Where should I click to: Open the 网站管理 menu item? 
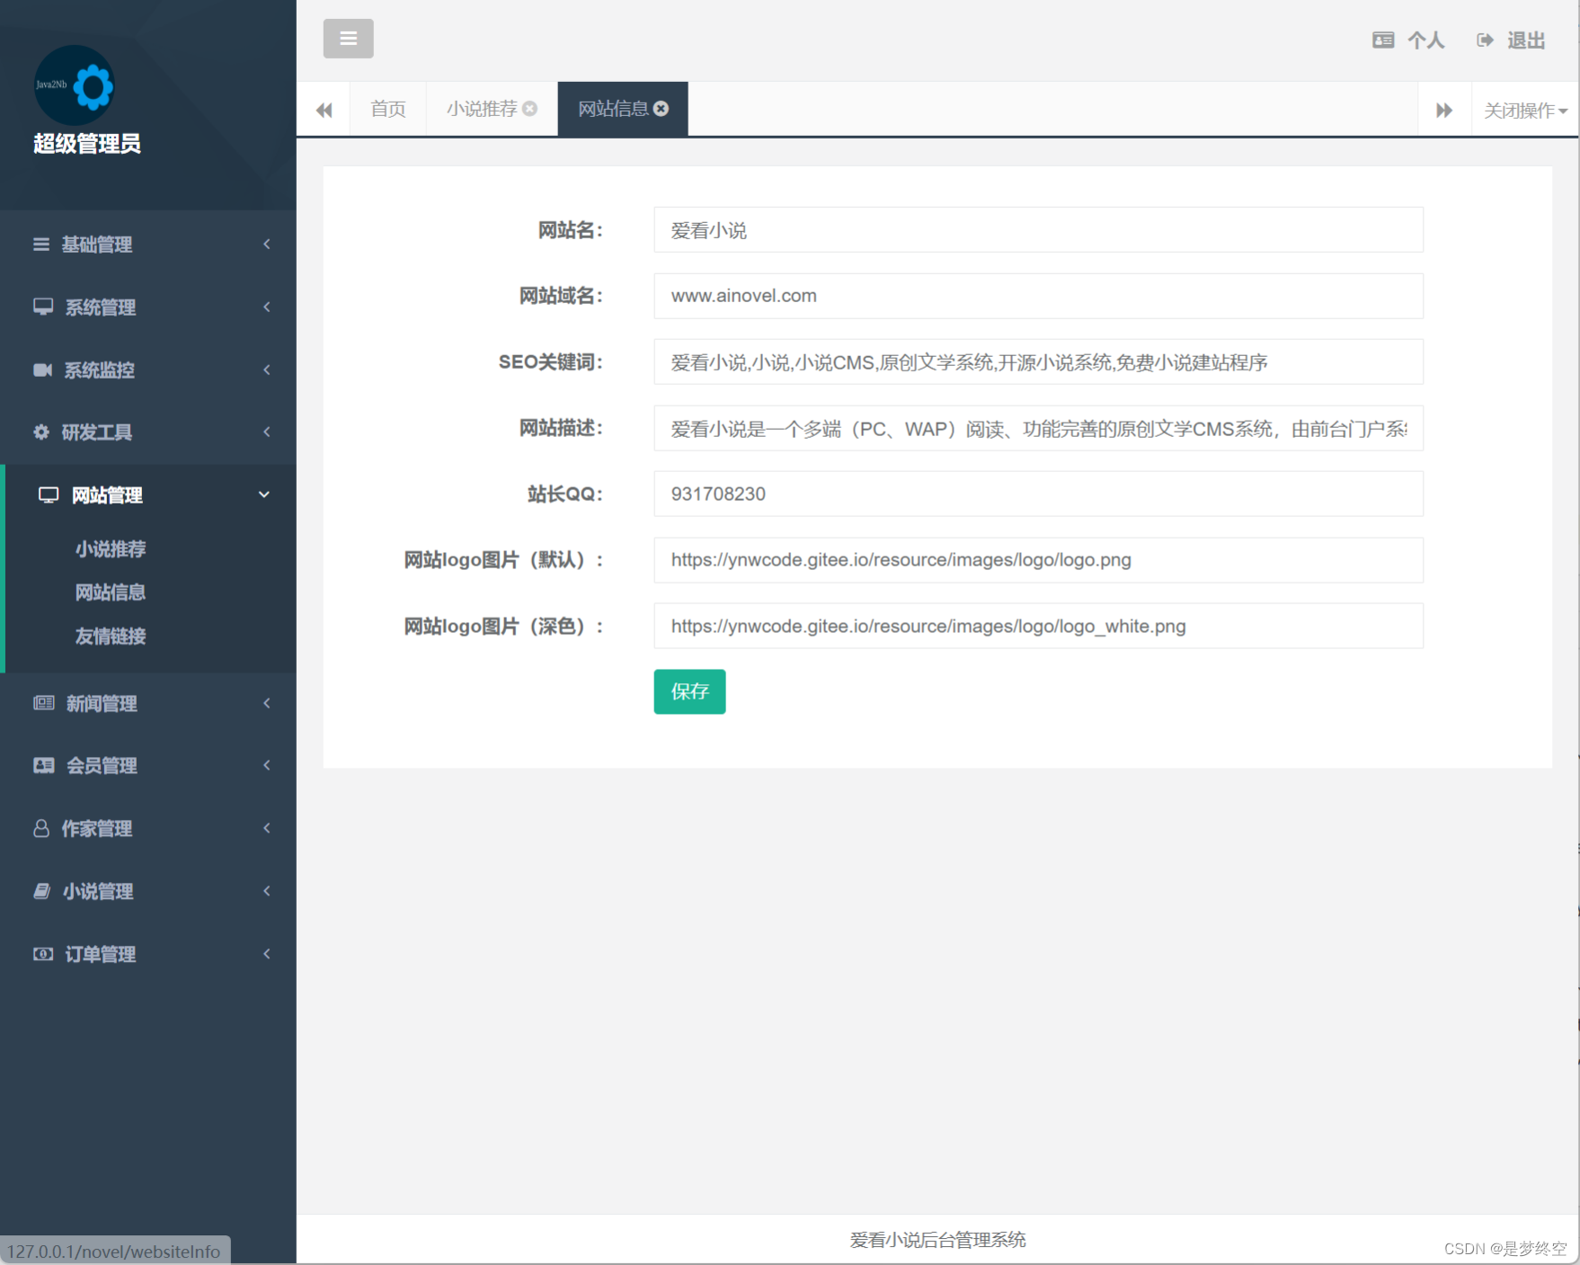148,495
